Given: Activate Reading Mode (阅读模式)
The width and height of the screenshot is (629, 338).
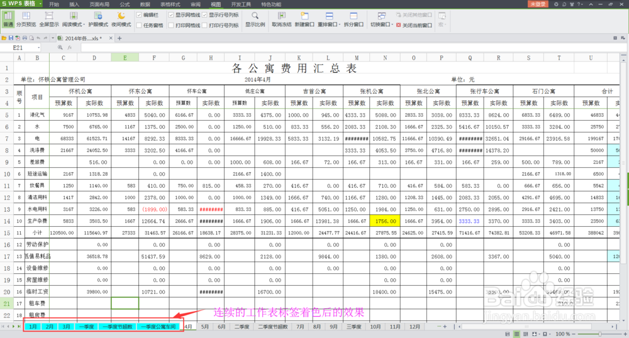Looking at the screenshot, I should 72,19.
